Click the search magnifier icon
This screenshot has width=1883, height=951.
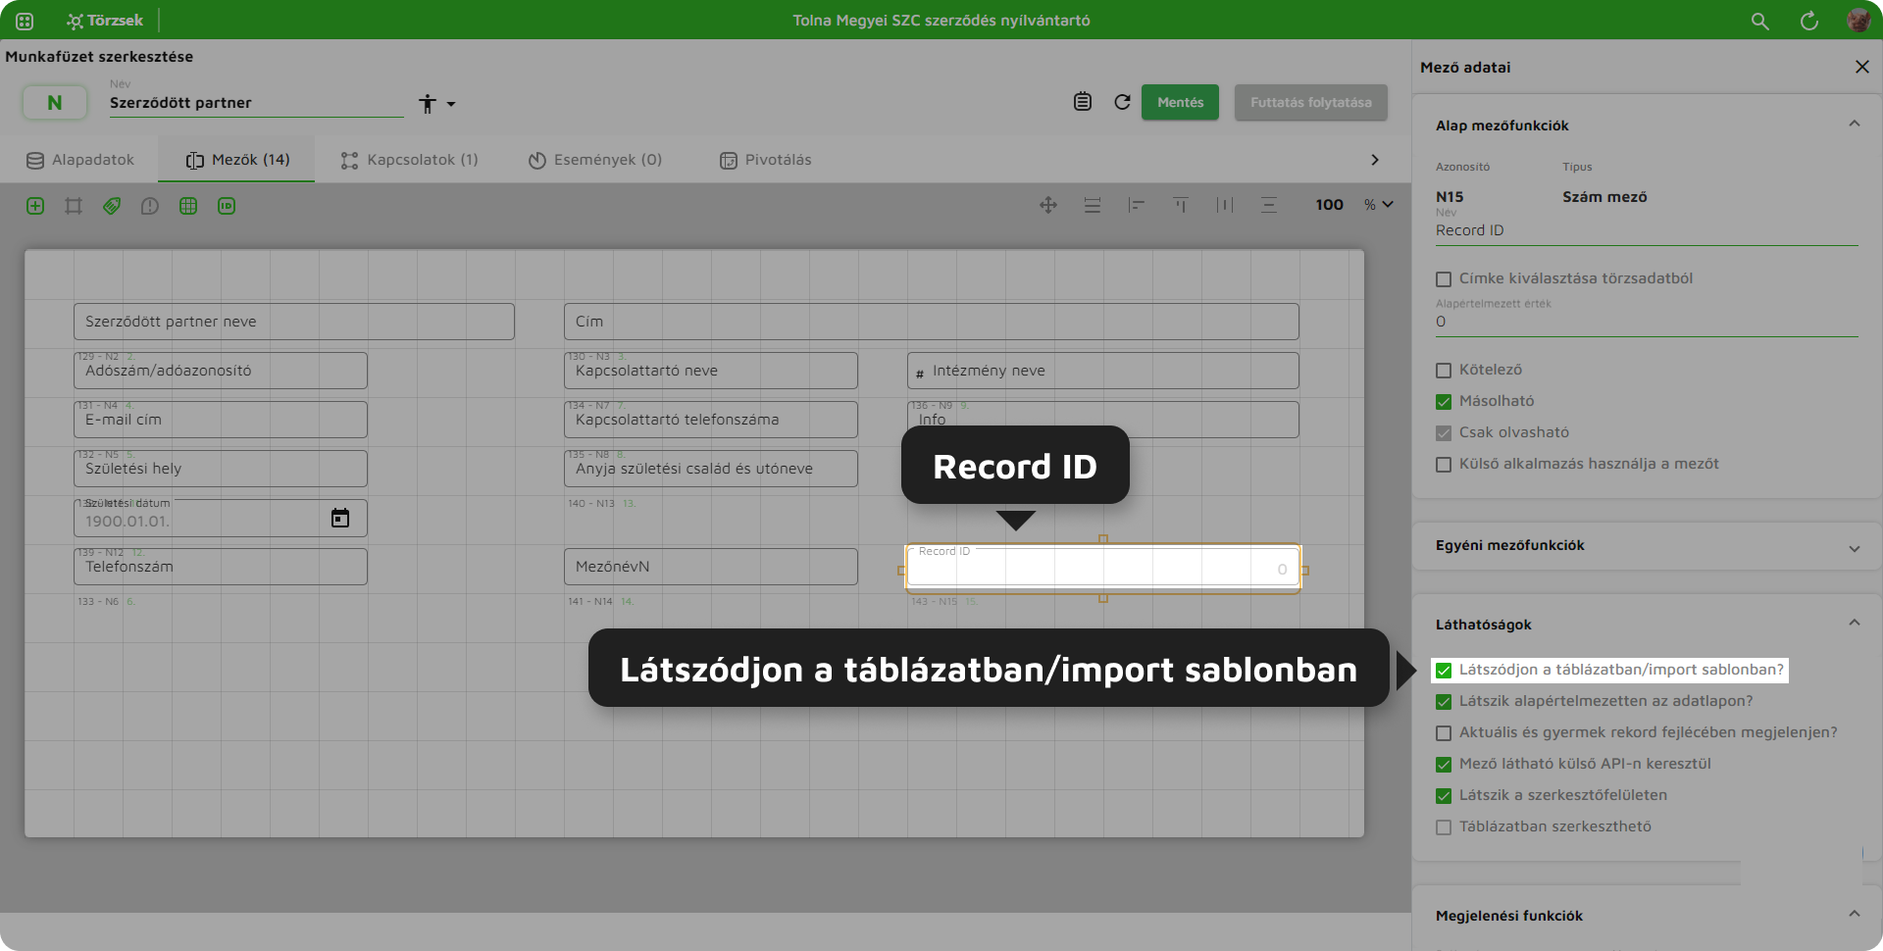click(1760, 21)
